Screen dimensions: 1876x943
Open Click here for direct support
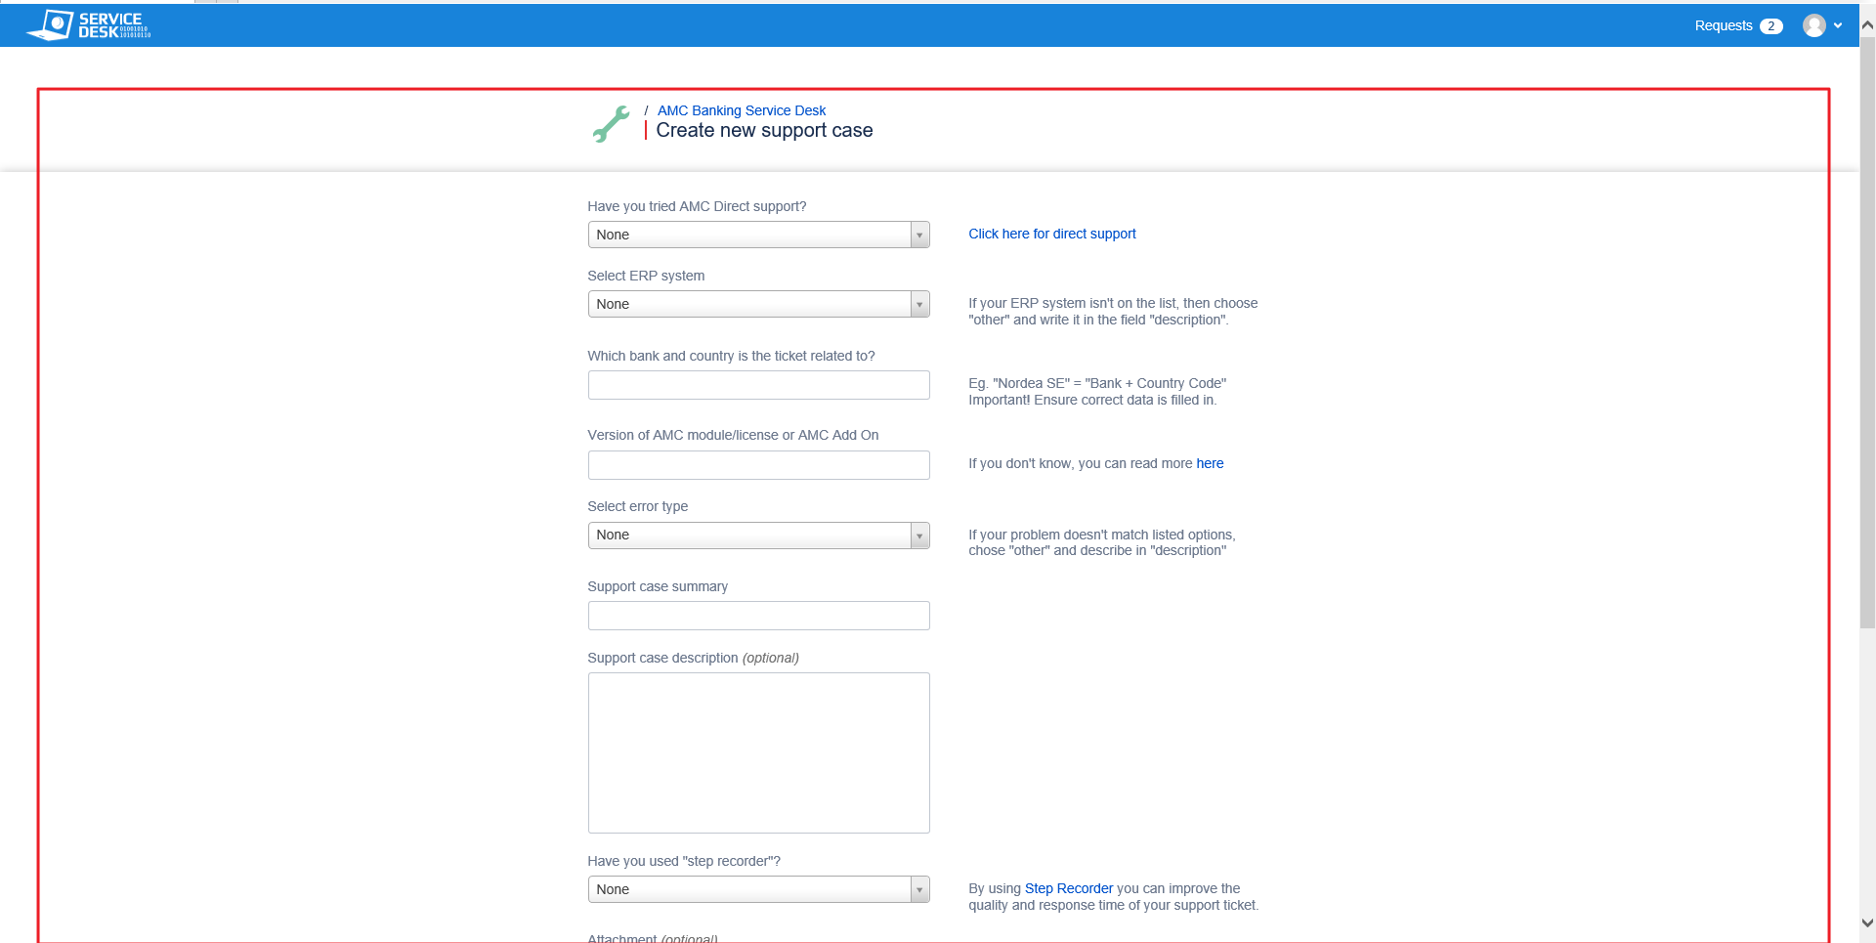pos(1052,234)
